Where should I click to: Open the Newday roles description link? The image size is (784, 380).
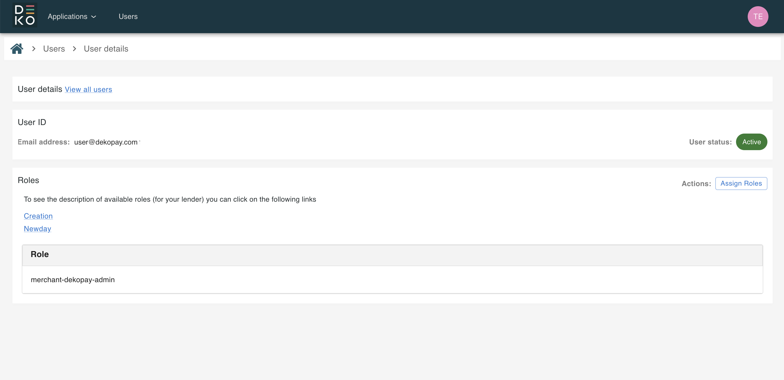click(37, 229)
